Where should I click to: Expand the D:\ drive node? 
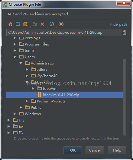pyautogui.click(x=9, y=120)
